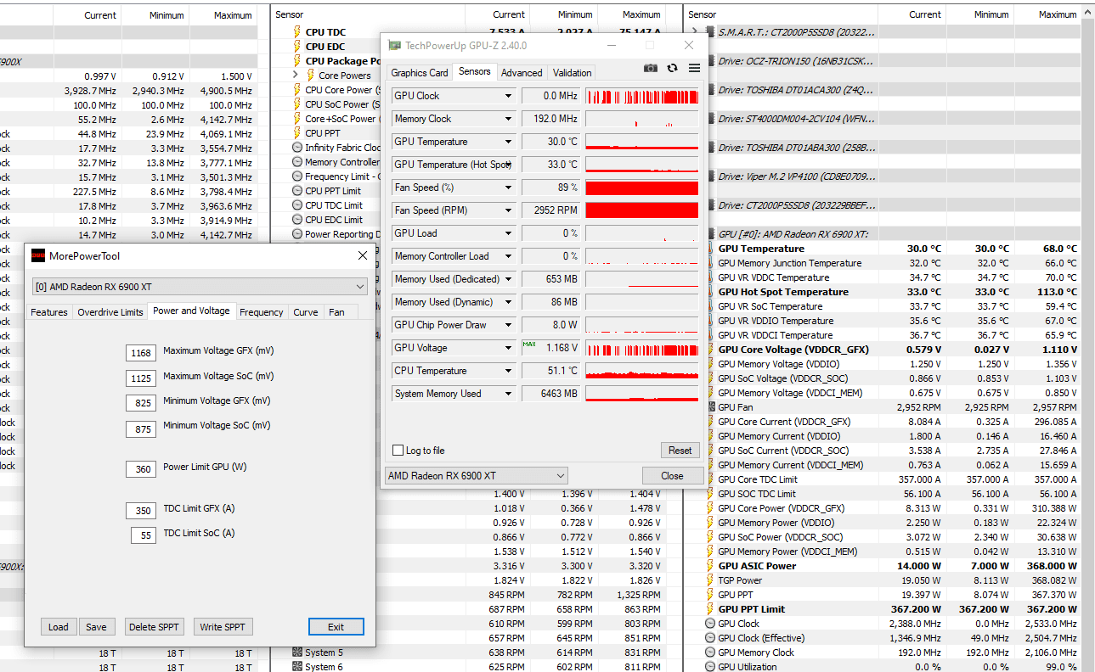
Task: Click the MorePowerTool title bar logo icon
Action: coord(38,255)
